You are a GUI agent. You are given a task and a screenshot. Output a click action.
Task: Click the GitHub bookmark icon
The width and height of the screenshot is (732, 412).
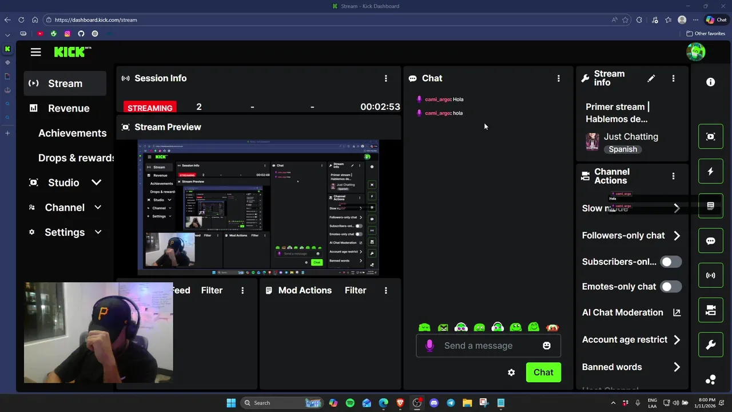click(x=81, y=34)
